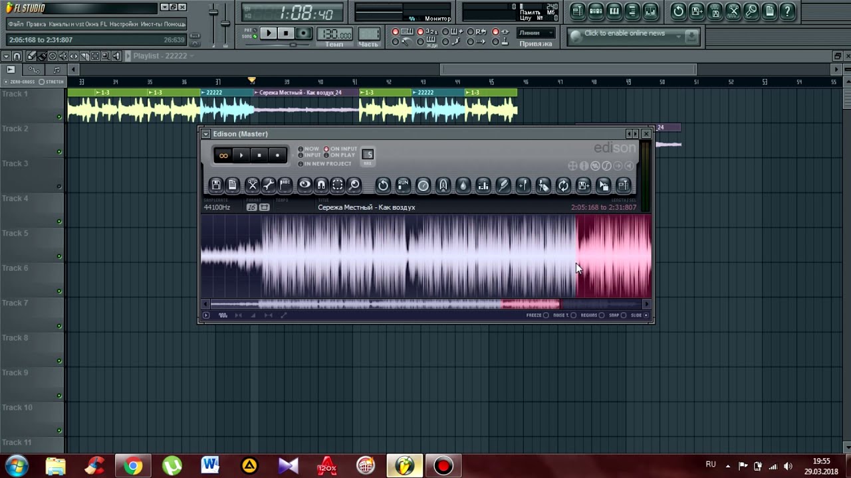Toggle Edison's SNAP option
The width and height of the screenshot is (851, 478).
[618, 315]
